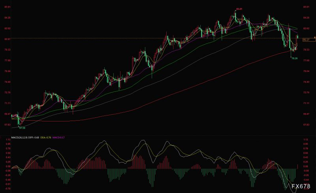Click 69.47 on the left price axis

click(x=8, y=114)
